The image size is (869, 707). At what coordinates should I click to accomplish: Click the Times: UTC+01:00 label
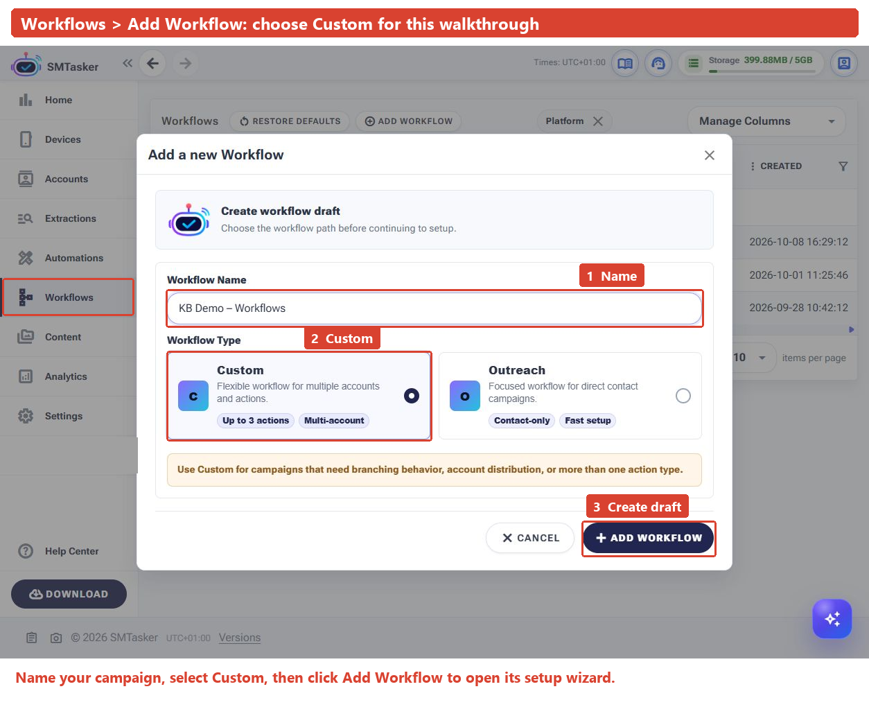coord(570,62)
